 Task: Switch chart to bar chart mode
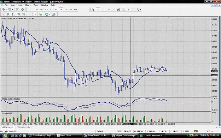pos(4,14)
